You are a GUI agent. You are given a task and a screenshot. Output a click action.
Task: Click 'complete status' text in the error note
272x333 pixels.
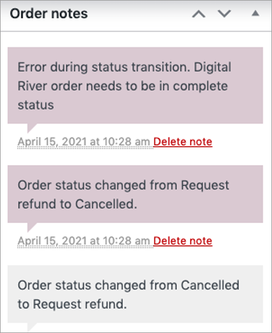(123, 95)
